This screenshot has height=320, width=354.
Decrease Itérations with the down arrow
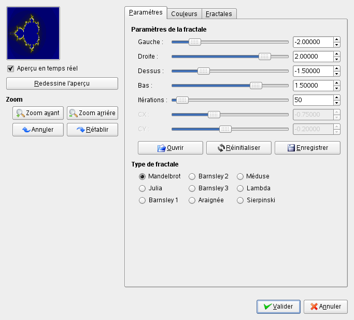tap(336, 103)
